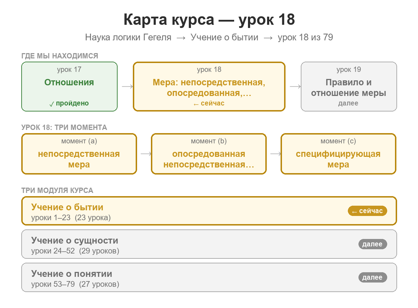Click the arrow between moment (a) and (b)
The width and height of the screenshot is (418, 308).
146,154
